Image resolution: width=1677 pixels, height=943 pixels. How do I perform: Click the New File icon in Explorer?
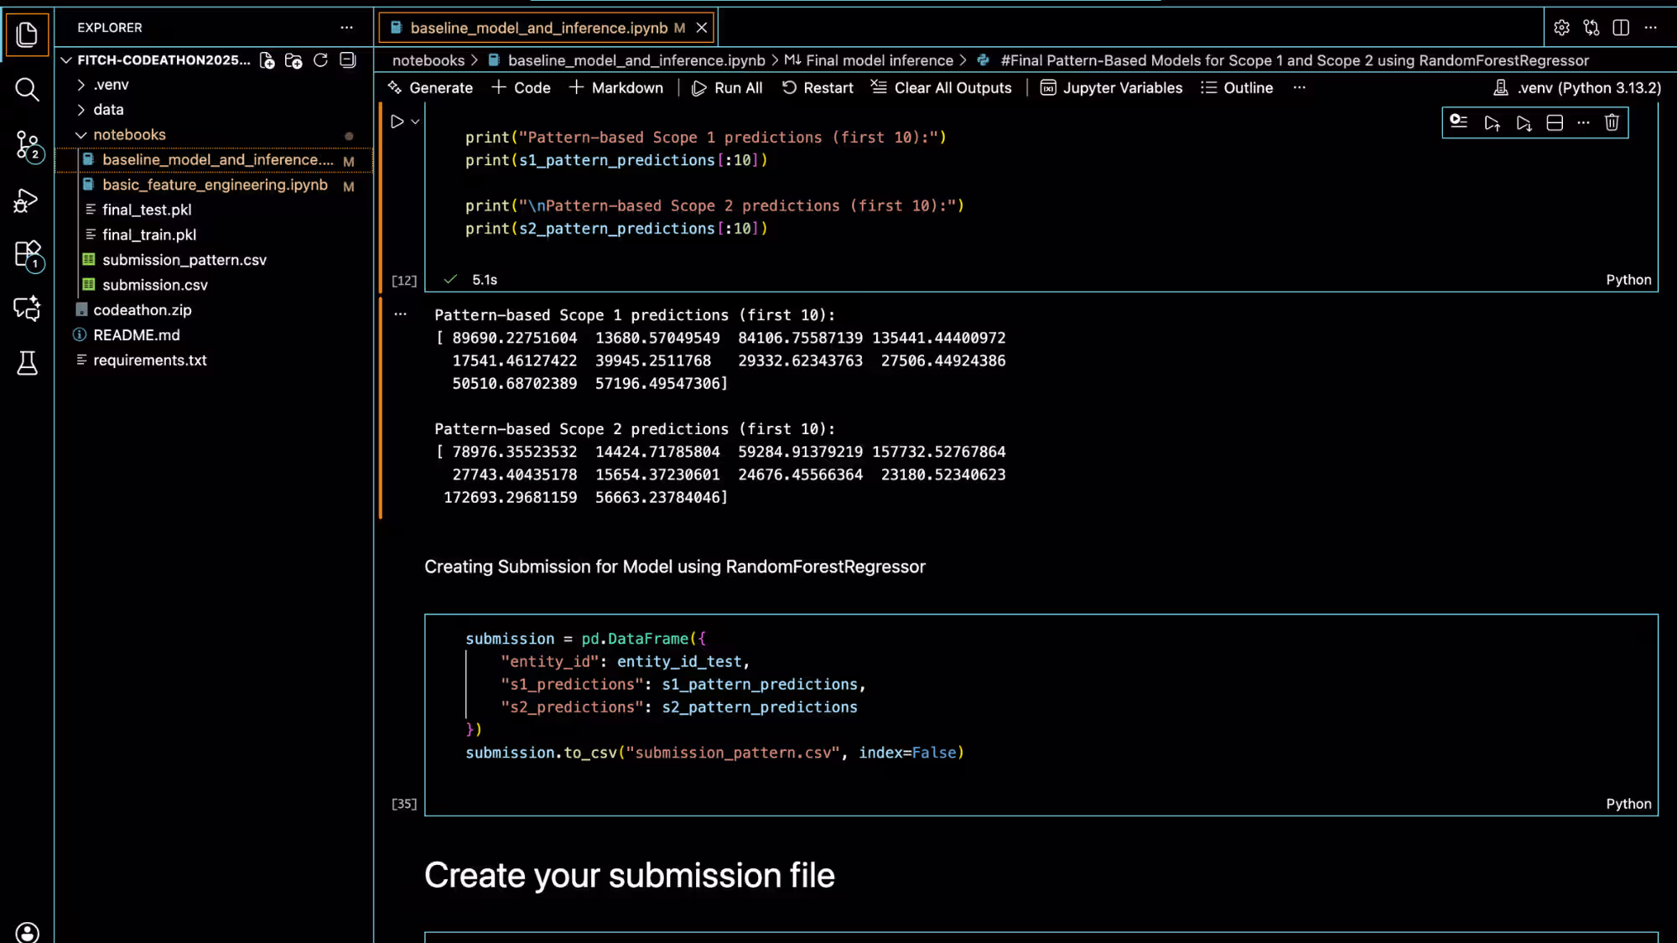point(267,60)
